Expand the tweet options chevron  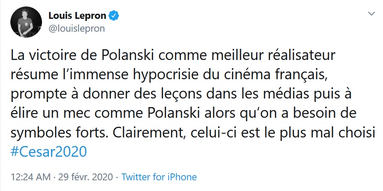pos(371,14)
